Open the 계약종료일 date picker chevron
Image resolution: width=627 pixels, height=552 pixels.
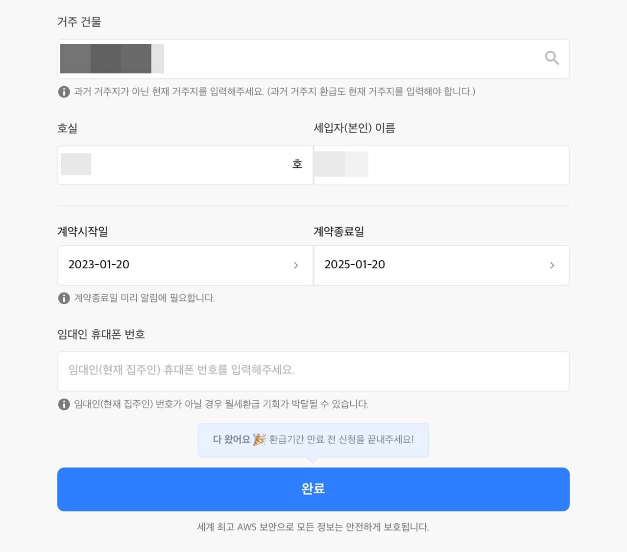click(x=552, y=265)
